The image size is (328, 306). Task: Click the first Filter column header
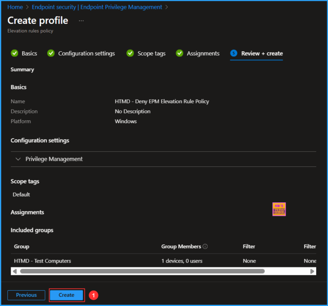[249, 247]
